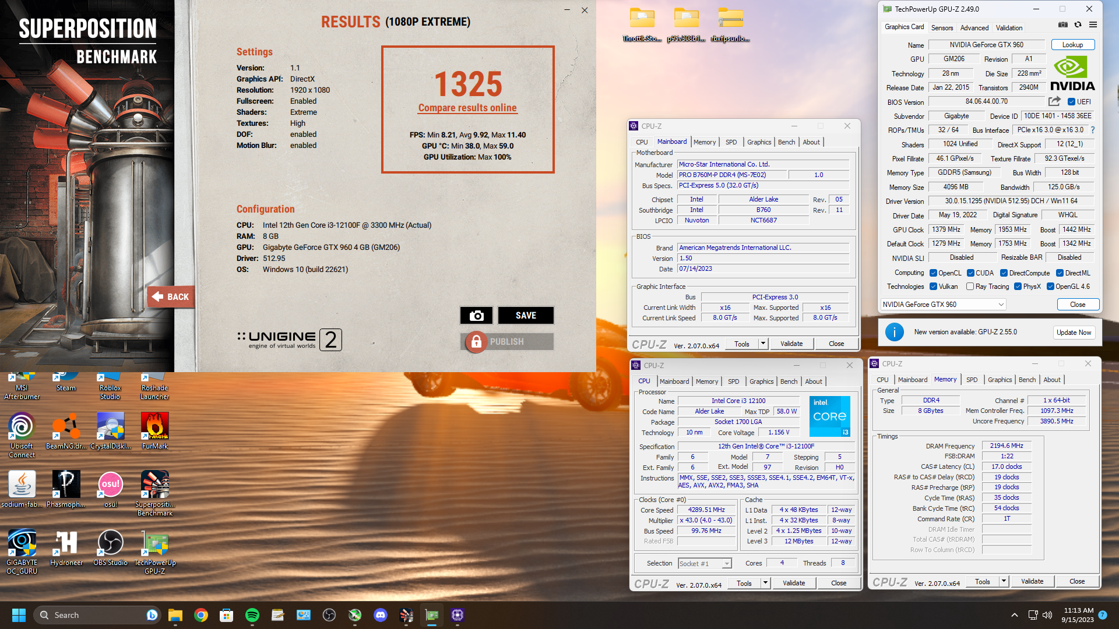Viewport: 1119px width, 629px height.
Task: Click the locked PUBLISH button
Action: pyautogui.click(x=506, y=341)
